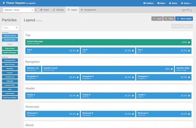Open settings gear of Navigation A block

point(77,78)
